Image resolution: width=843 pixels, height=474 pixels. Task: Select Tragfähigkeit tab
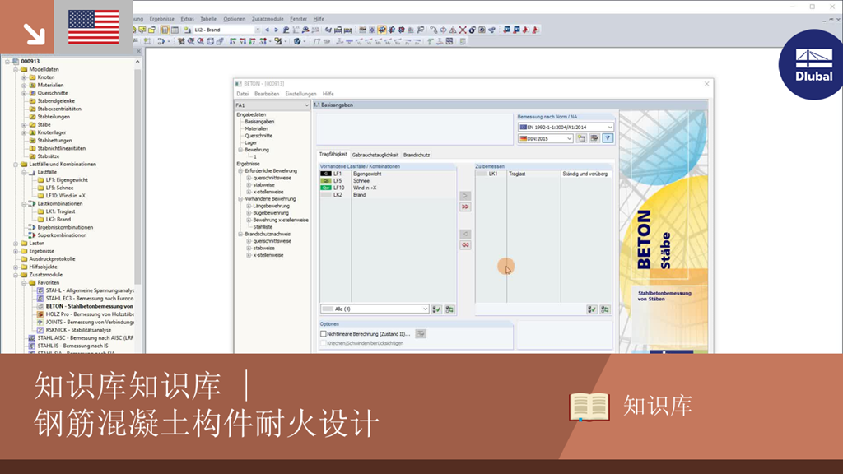333,154
